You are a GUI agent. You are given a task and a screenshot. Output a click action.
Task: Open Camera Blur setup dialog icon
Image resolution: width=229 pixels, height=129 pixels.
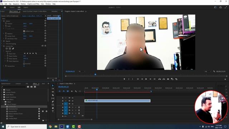42,46
